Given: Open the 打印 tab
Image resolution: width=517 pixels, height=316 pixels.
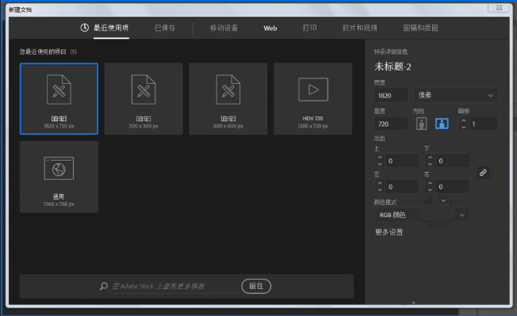Looking at the screenshot, I should click(x=309, y=28).
